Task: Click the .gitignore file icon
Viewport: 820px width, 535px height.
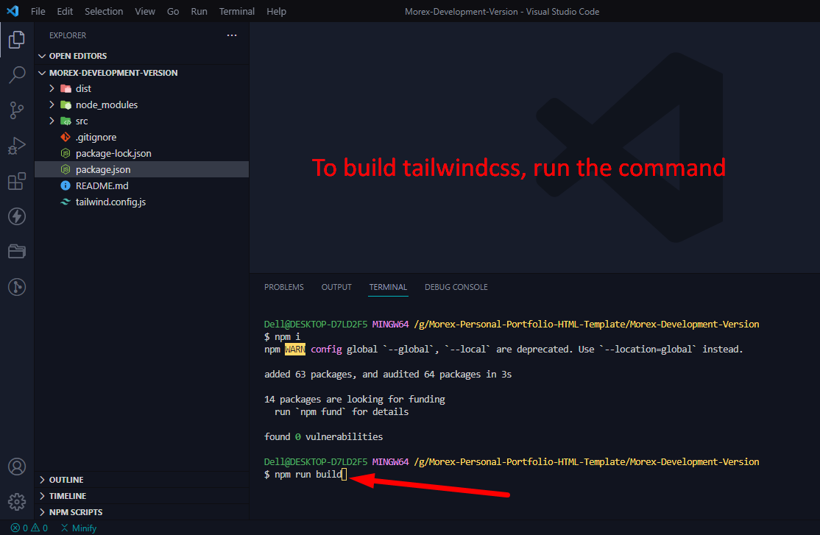Action: point(66,137)
